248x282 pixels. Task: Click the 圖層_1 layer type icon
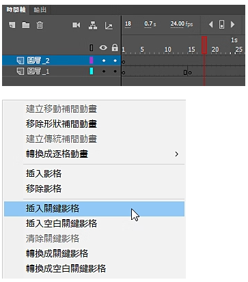(20, 72)
